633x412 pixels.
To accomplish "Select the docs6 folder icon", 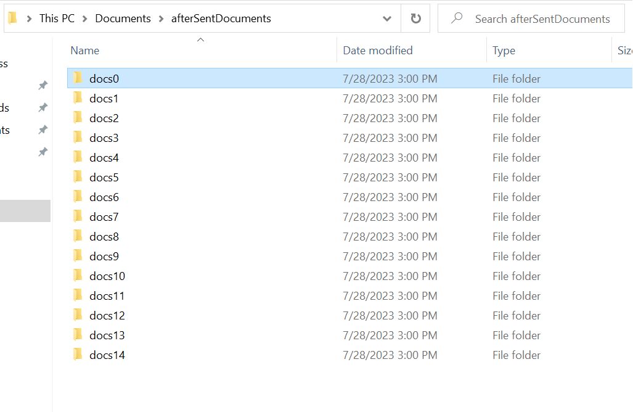I will [x=78, y=196].
